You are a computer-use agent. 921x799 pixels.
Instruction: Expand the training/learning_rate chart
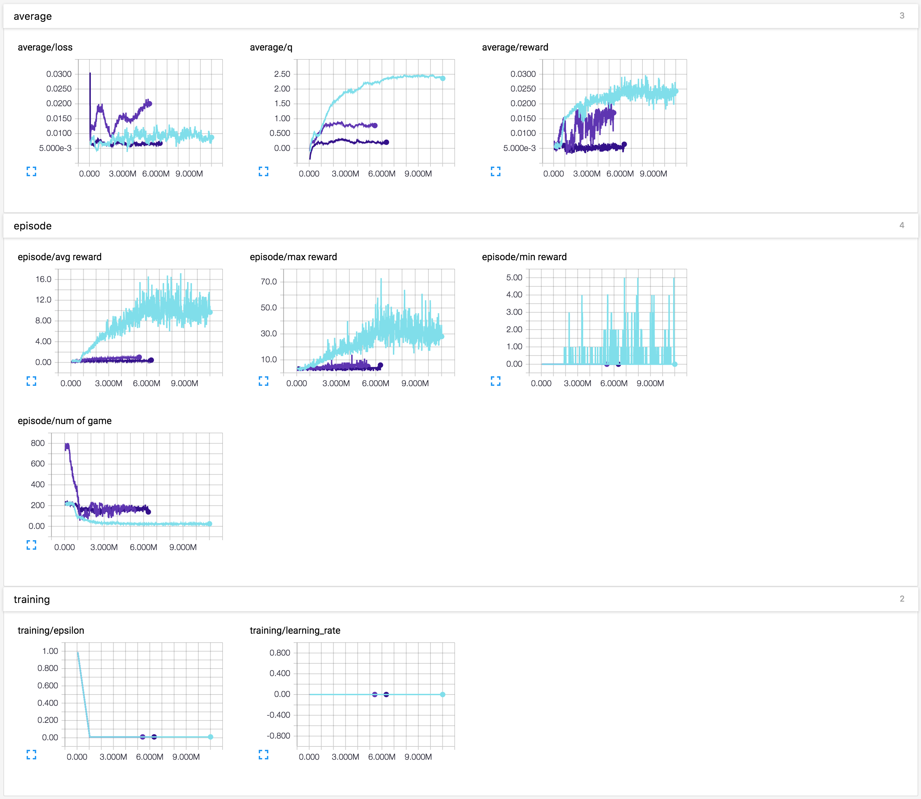tap(264, 754)
